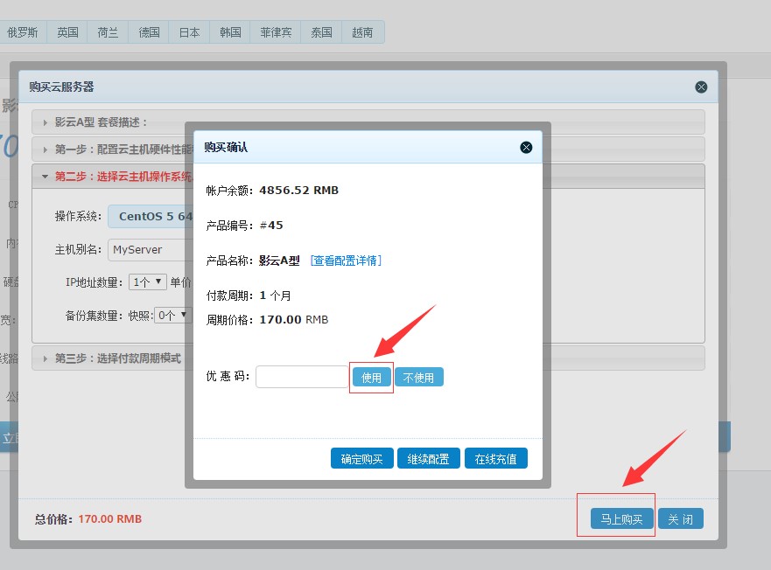Click the 不使用 coupon button

click(x=418, y=378)
